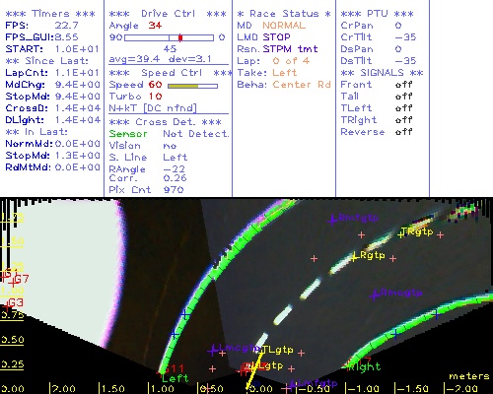Image resolution: width=493 pixels, height=394 pixels.
Task: Click the green Left lane label
Action: [176, 378]
